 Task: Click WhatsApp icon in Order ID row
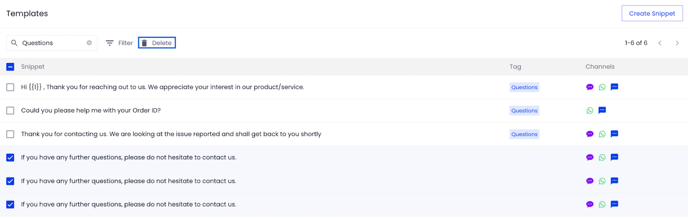590,111
